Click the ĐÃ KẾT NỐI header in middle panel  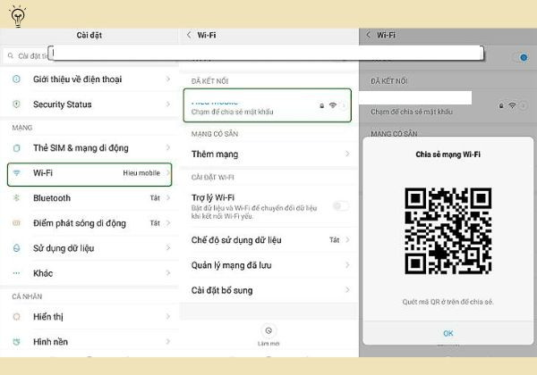point(209,81)
